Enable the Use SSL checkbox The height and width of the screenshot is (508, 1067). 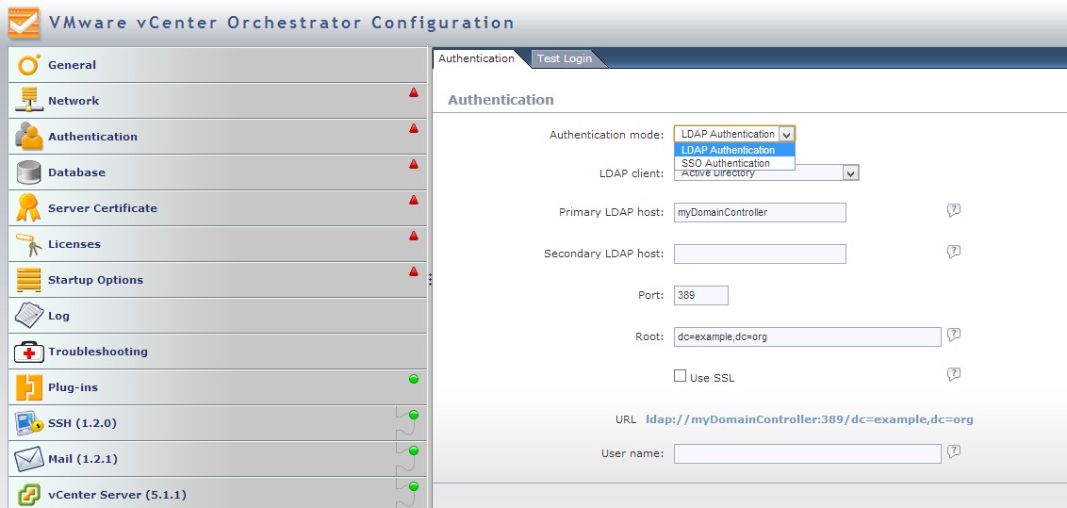coord(680,376)
